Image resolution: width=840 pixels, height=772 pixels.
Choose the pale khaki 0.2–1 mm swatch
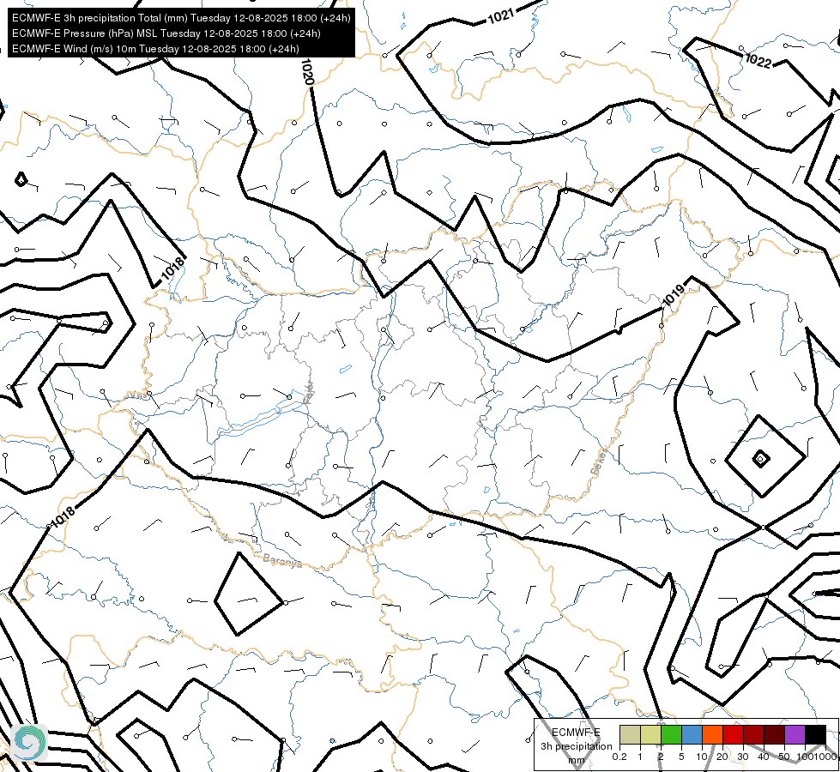pyautogui.click(x=630, y=734)
